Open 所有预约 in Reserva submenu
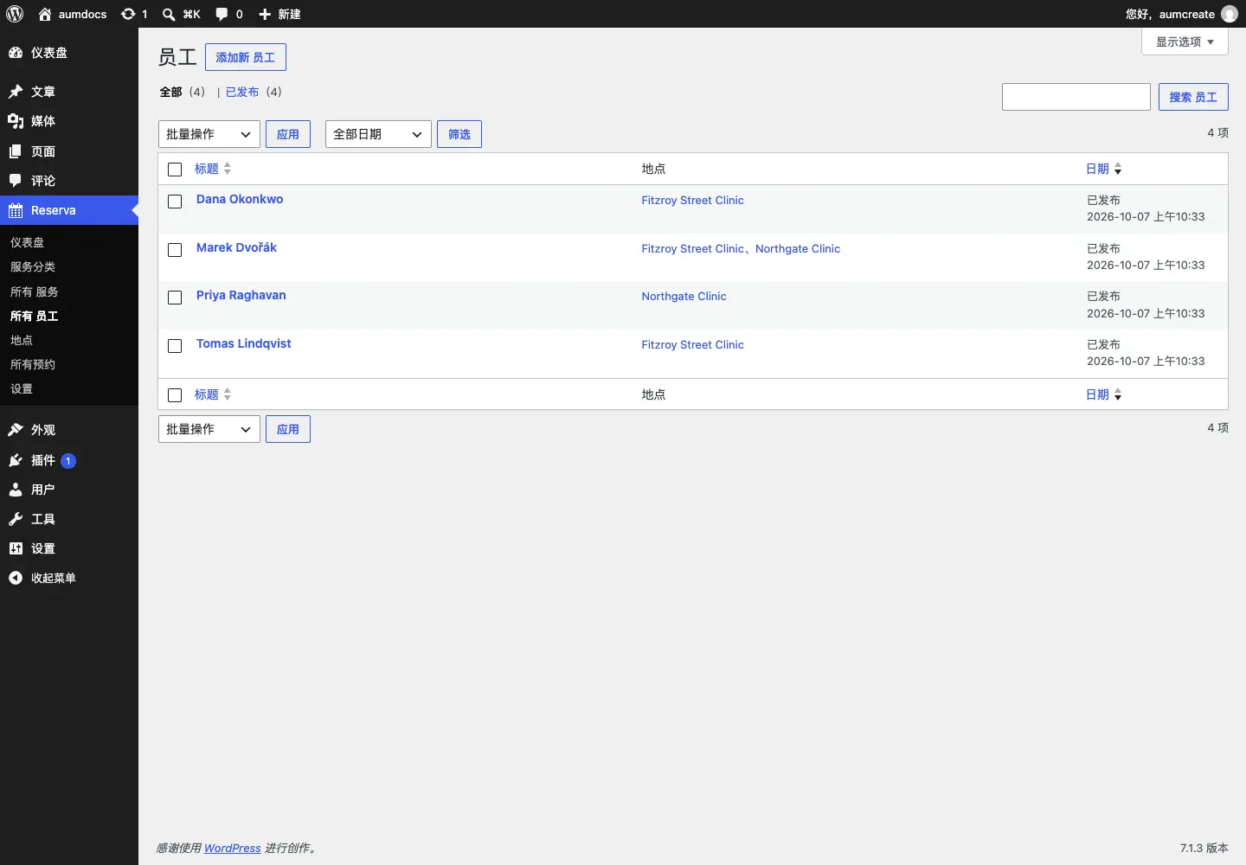The height and width of the screenshot is (865, 1246). click(x=33, y=364)
